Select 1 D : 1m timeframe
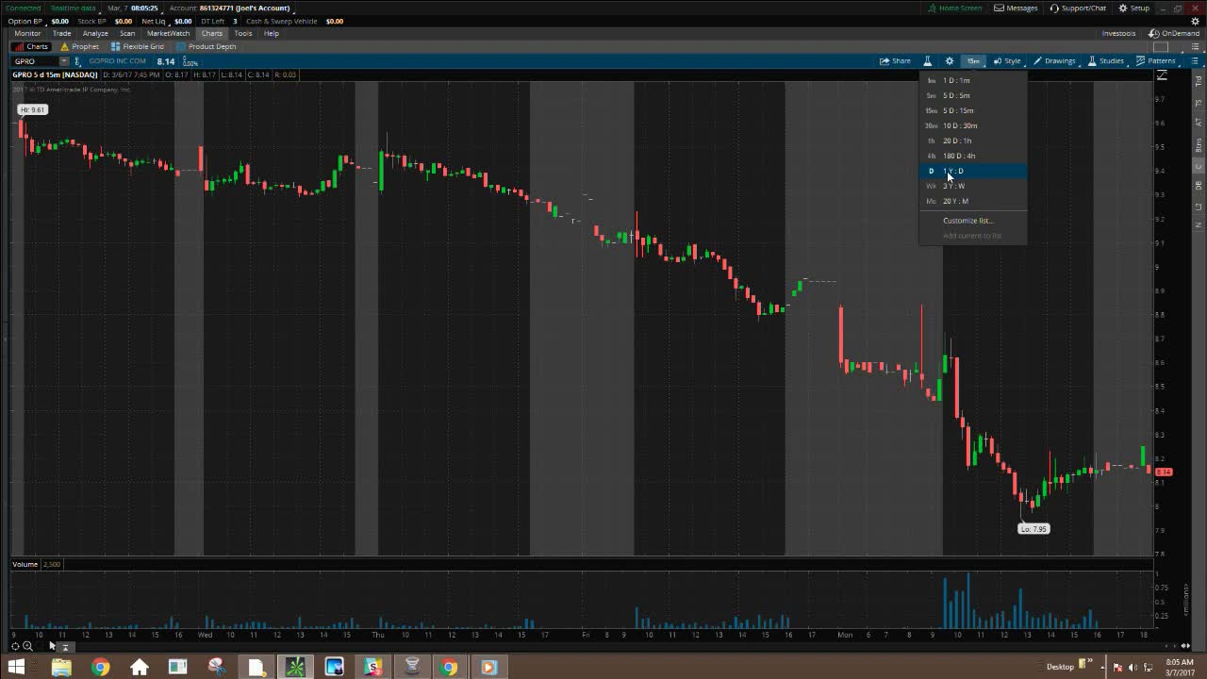This screenshot has height=679, width=1207. pyautogui.click(x=972, y=80)
